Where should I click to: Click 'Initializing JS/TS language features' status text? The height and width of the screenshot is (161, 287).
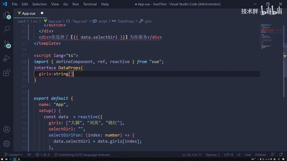tap(83, 155)
